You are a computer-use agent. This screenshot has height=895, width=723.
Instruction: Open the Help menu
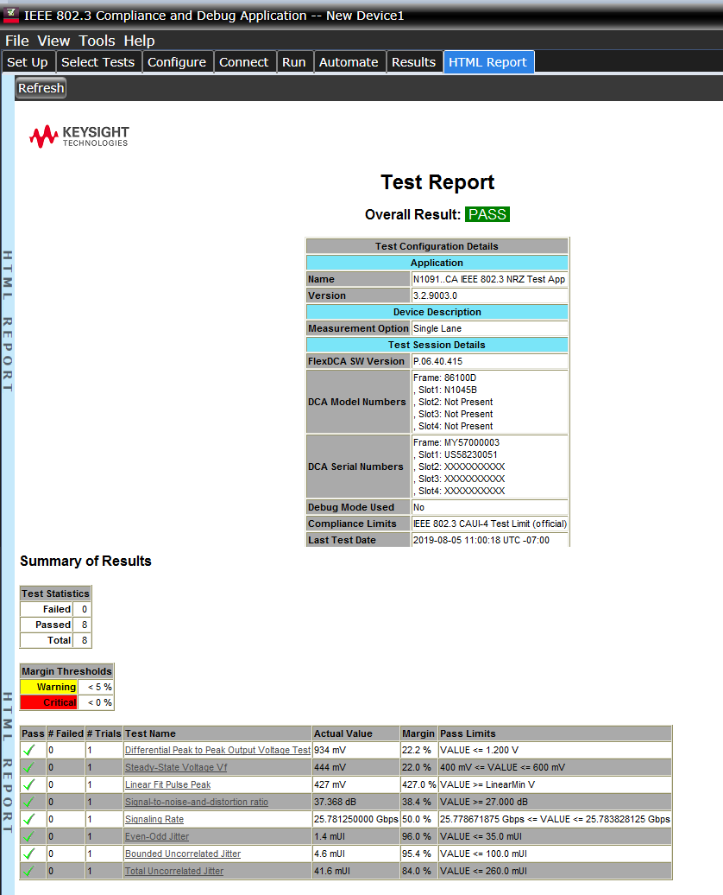(x=139, y=41)
